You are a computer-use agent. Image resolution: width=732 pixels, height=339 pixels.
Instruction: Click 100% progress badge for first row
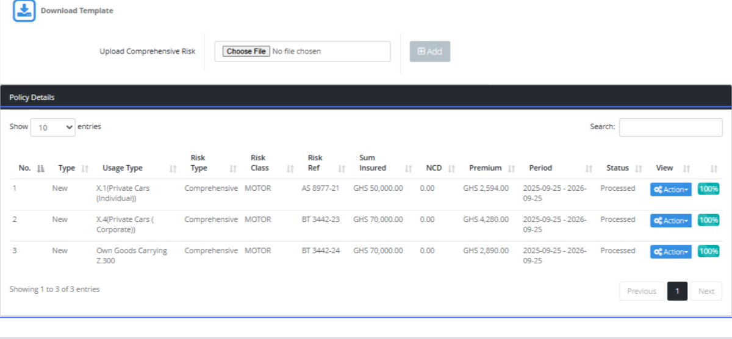[x=708, y=189]
